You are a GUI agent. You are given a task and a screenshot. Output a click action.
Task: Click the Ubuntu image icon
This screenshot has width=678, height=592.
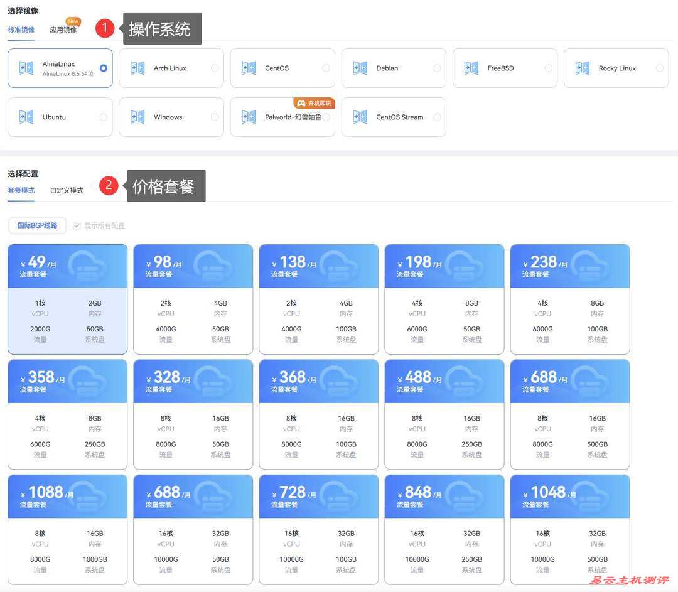point(26,117)
